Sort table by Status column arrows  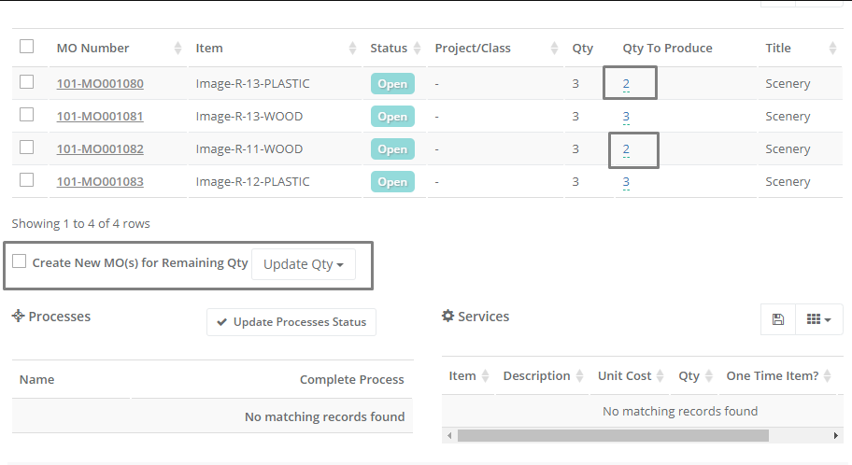tap(417, 49)
